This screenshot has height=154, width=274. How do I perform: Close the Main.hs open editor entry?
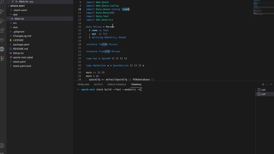pyautogui.click(x=12, y=1)
